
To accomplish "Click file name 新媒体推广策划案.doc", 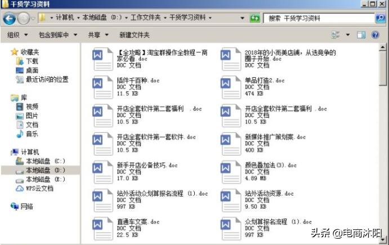I will click(275, 137).
